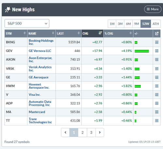Image resolution: width=163 pixels, height=149 pixels.
Task: Select the 6M period toggle
Action: tap(128, 24)
